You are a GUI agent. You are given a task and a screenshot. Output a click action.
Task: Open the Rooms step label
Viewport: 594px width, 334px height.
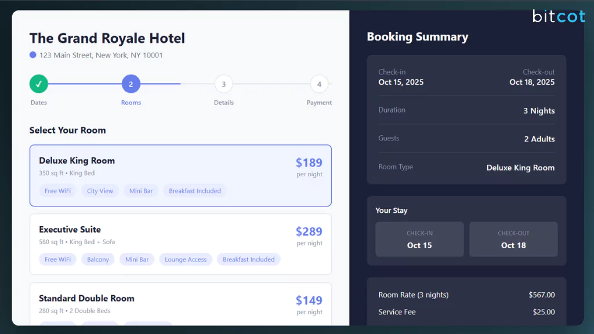[x=131, y=102]
